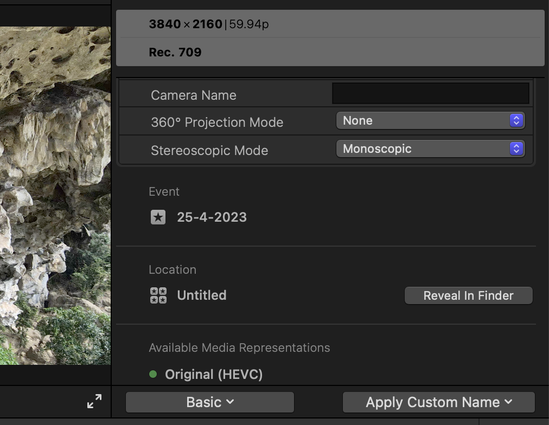Select the Untitled library location name
Image resolution: width=549 pixels, height=425 pixels.
(202, 295)
